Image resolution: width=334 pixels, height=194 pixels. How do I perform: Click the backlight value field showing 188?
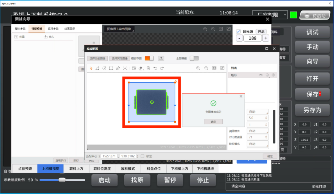[252, 38]
